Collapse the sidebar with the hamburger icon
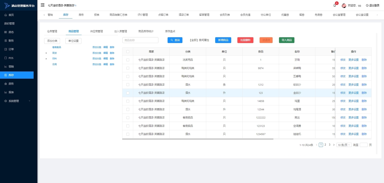 (42, 5)
